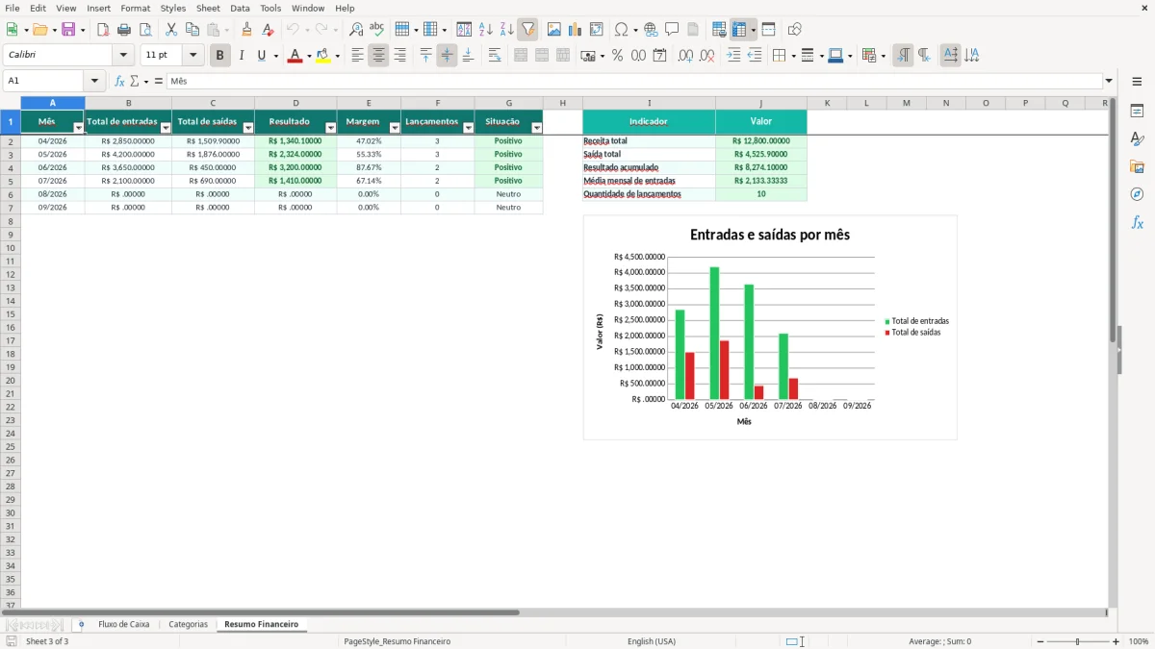
Task: Click the formula equals button
Action: click(x=159, y=82)
